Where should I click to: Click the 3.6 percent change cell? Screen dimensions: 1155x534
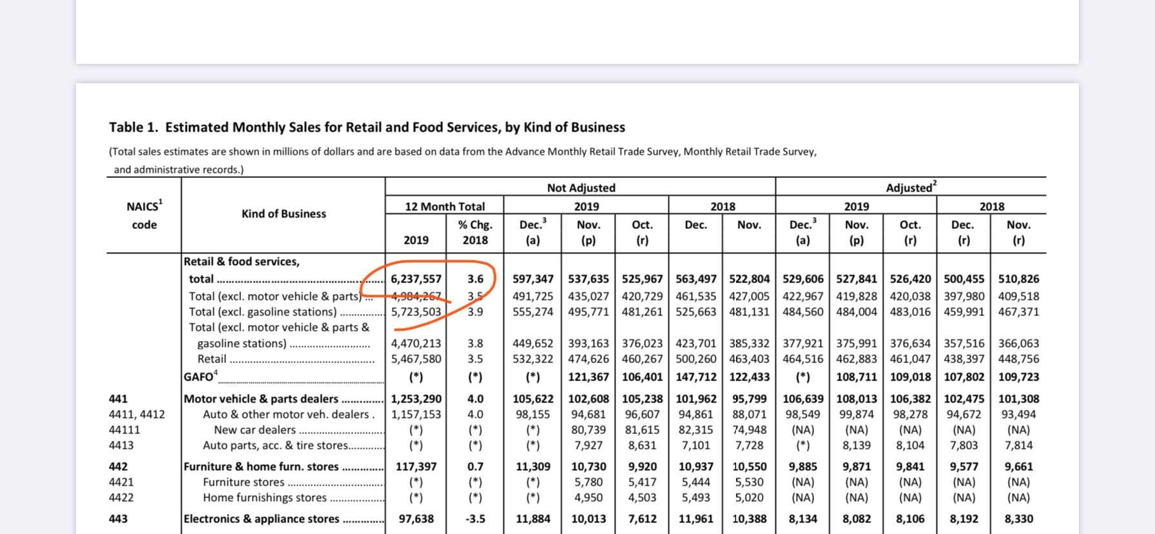tap(475, 279)
